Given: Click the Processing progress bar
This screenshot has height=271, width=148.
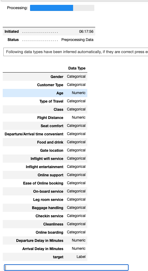Looking at the screenshot, I should [62, 8].
